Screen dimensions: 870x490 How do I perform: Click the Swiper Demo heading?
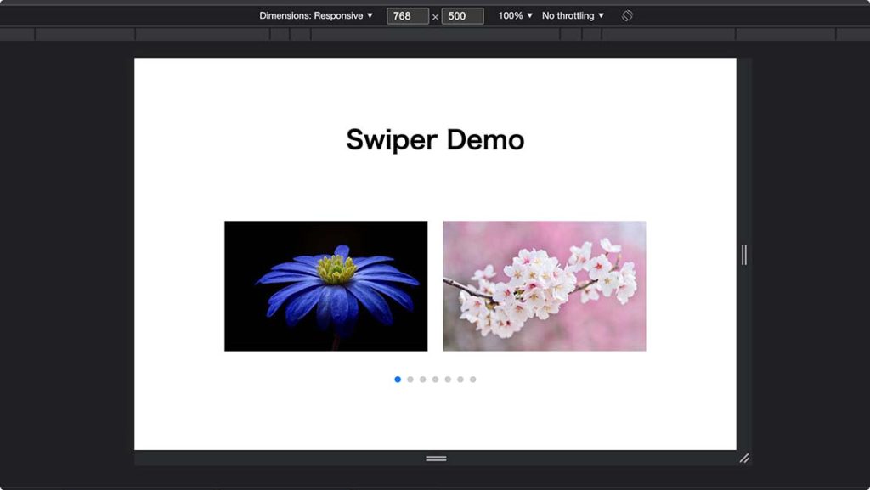point(435,138)
